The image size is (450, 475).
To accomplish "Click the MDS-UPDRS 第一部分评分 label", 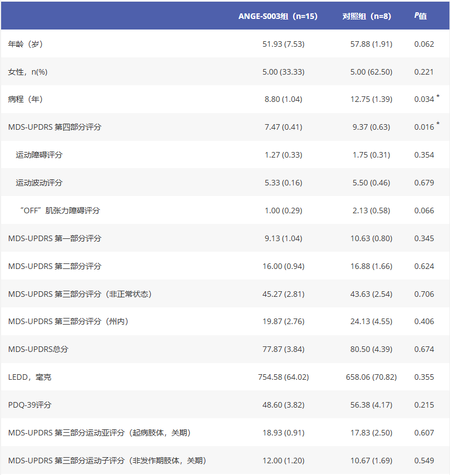I will tap(55, 238).
